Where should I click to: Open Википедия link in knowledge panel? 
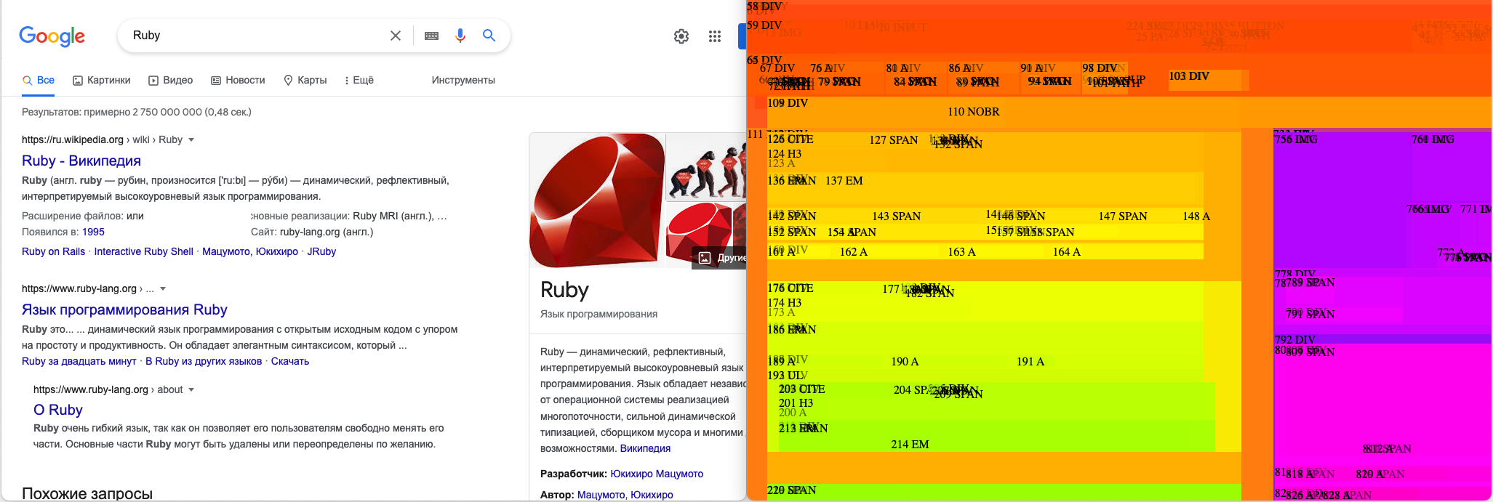coord(645,448)
